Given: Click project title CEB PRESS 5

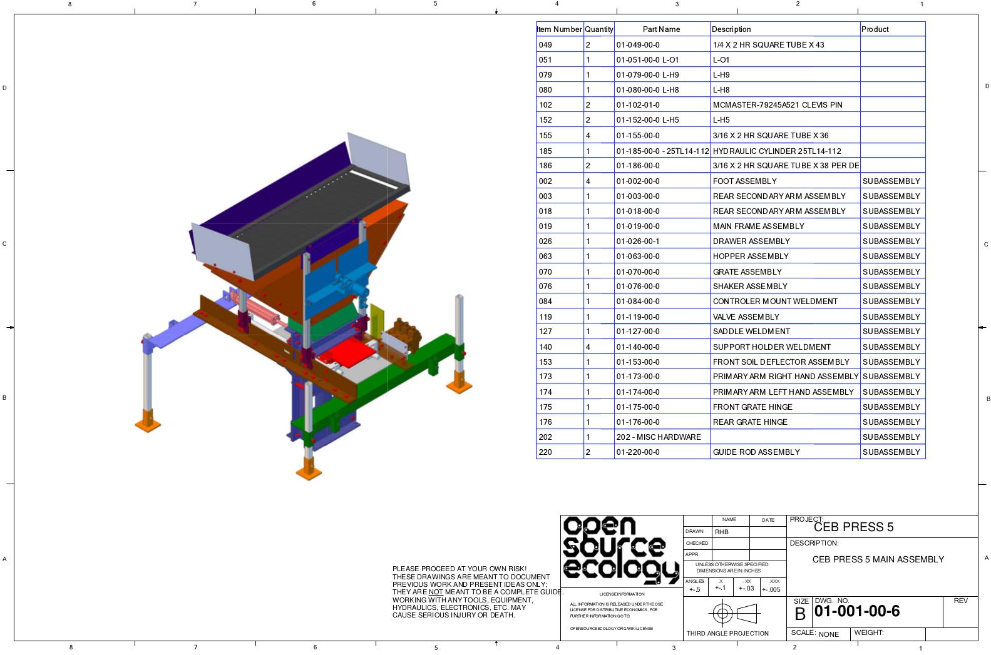Looking at the screenshot, I should 853,527.
